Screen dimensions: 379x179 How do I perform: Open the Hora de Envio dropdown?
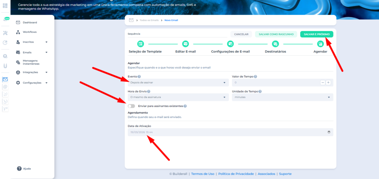coord(178,97)
